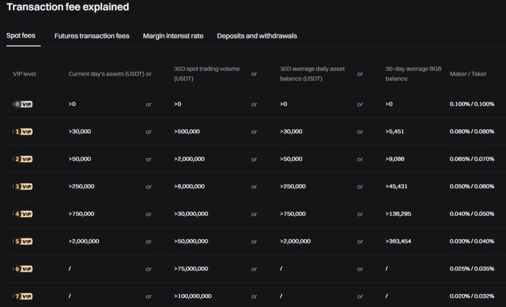Click the Maker / Taker column header
Screen dimensions: 506x307
(x=468, y=74)
